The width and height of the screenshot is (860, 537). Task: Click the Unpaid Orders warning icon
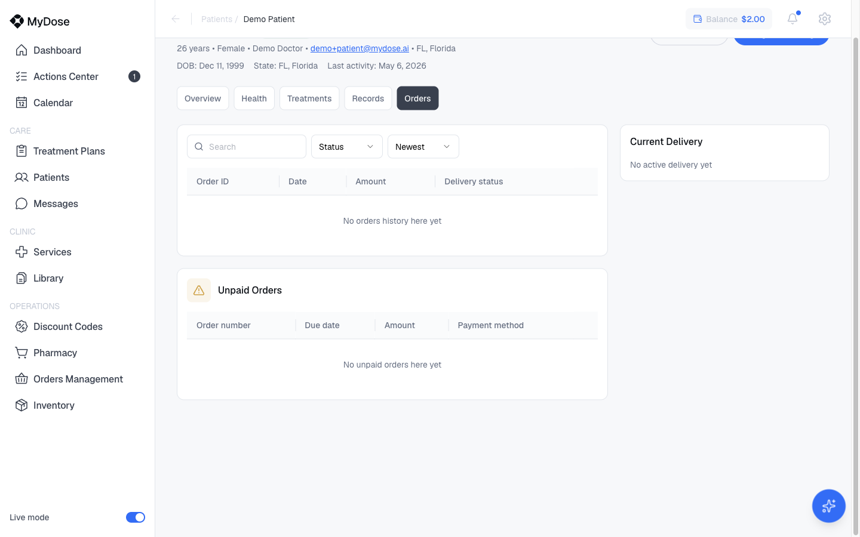[x=199, y=291]
